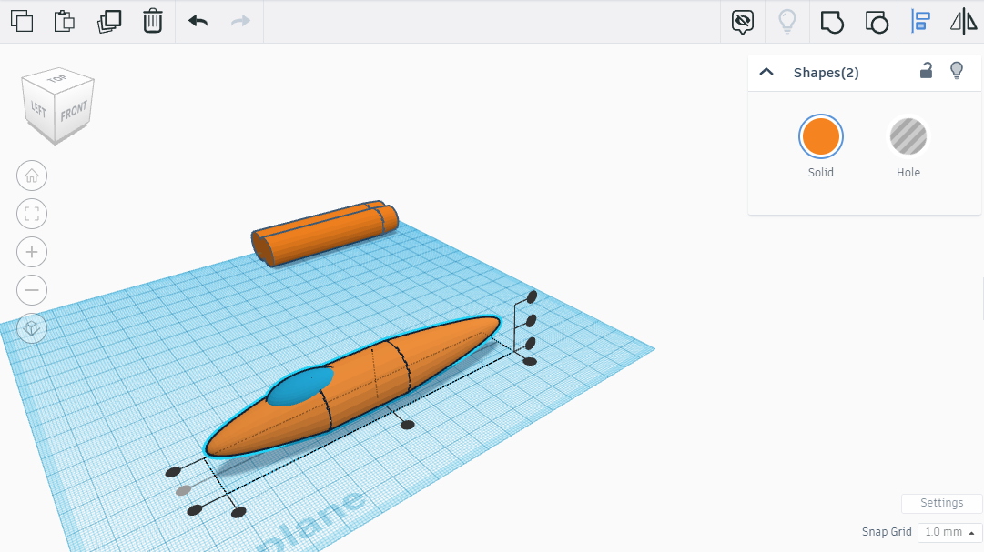
Task: Undo the last action
Action: (196, 21)
